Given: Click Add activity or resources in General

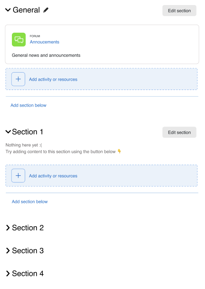Looking at the screenshot, I should coord(53,79).
